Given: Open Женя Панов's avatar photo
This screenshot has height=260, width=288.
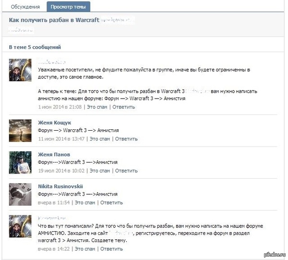Looking at the screenshot, I should coord(20,162).
